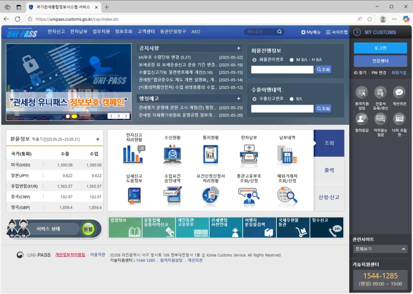Viewport: 413px width, 294px height.
Task: Focus the 화물진행정보 number input field
Action: [282, 69]
